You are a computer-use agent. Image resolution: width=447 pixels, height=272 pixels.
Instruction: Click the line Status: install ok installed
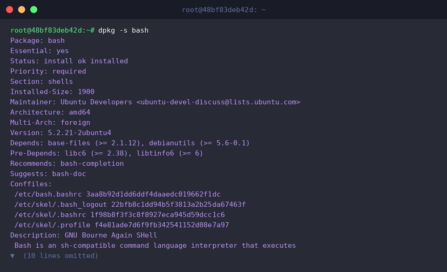coord(69,61)
